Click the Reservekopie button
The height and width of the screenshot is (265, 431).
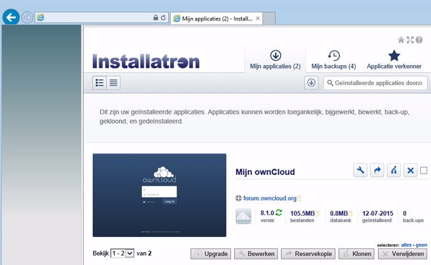pyautogui.click(x=308, y=254)
